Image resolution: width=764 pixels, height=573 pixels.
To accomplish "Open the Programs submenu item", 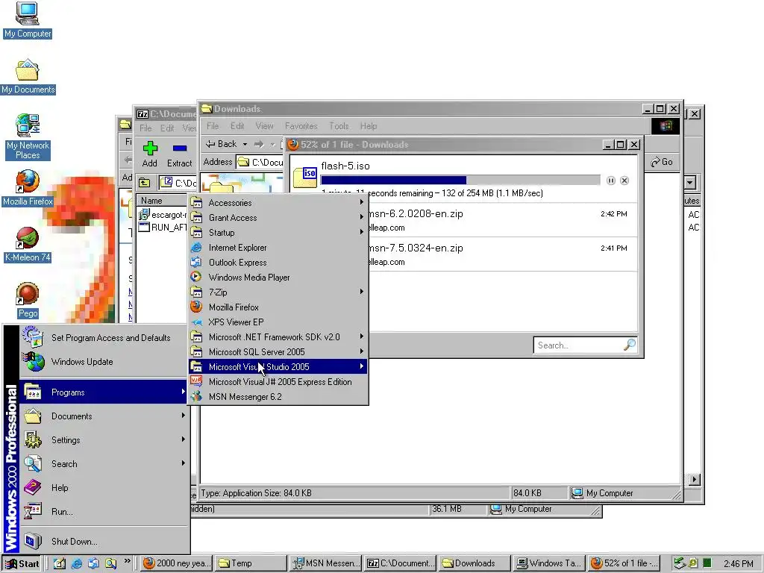I will (103, 392).
